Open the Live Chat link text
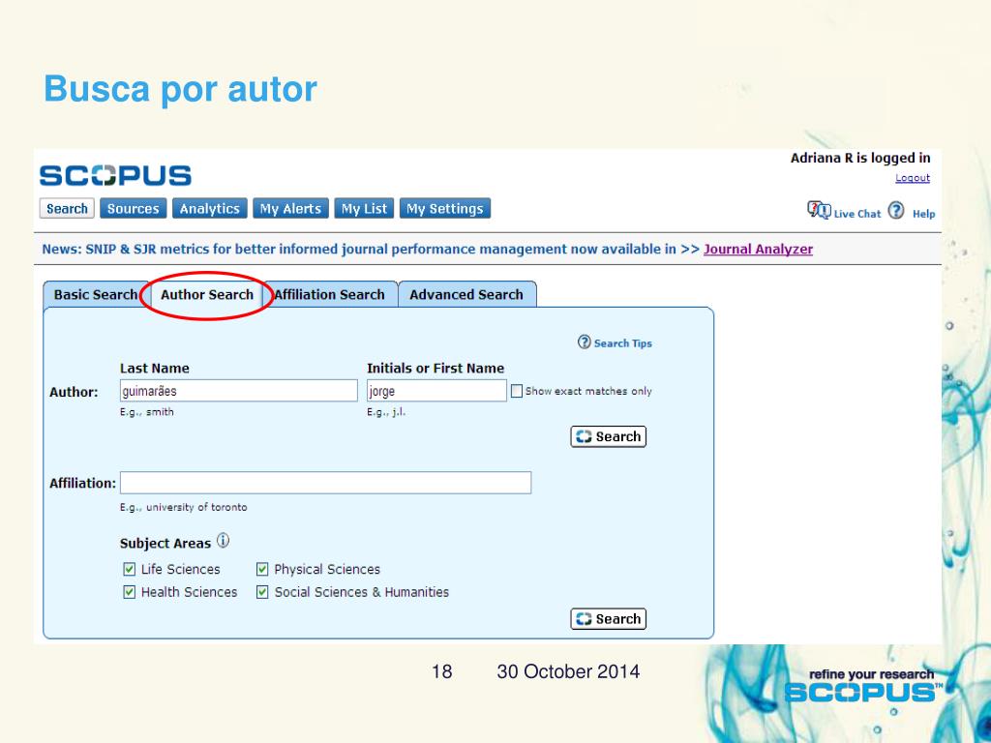Image resolution: width=991 pixels, height=743 pixels. (857, 214)
